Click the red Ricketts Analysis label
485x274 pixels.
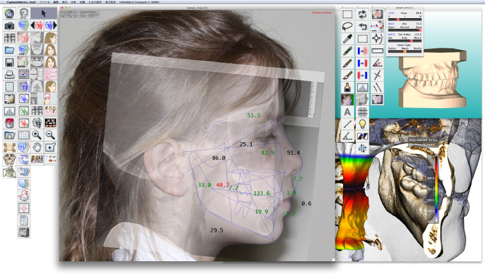point(322,13)
